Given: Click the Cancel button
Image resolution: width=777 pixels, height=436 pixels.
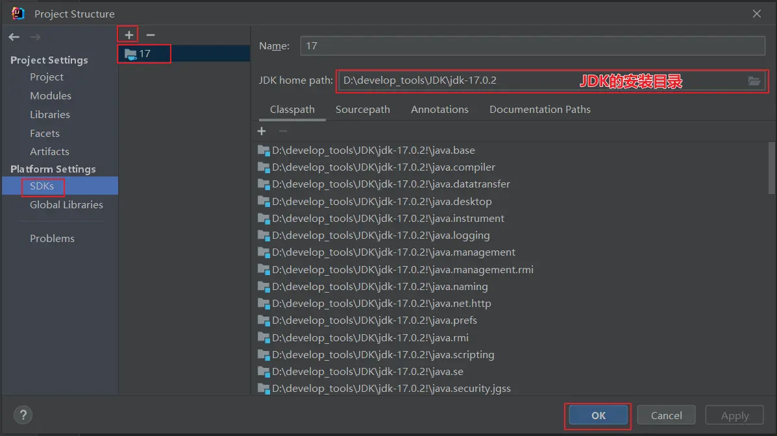Looking at the screenshot, I should point(666,415).
